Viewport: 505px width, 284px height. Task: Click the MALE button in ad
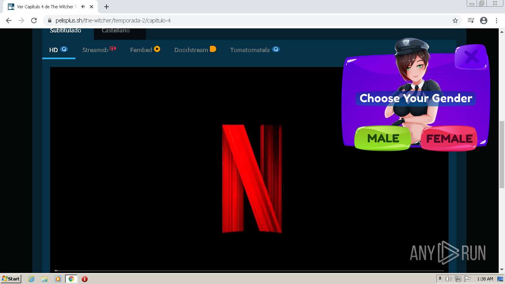click(383, 138)
